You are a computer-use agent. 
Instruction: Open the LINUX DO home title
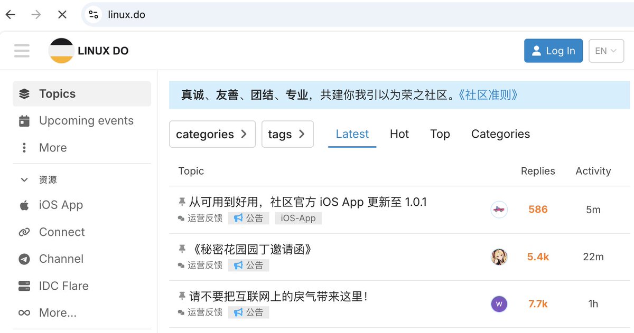(x=103, y=51)
